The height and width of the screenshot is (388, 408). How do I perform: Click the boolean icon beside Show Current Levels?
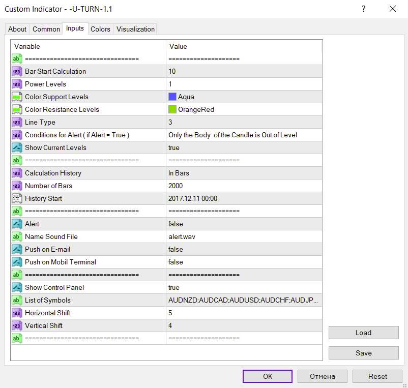tap(16, 147)
